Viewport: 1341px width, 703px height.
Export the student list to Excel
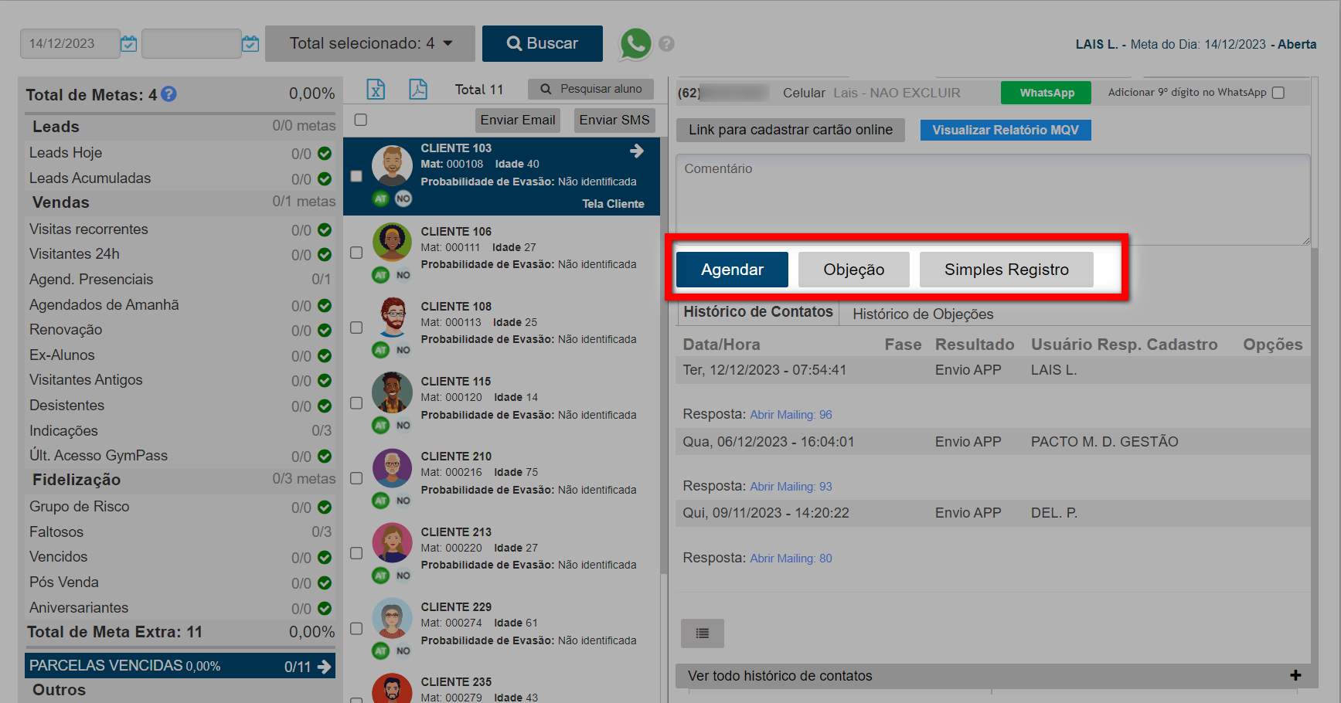click(x=376, y=90)
